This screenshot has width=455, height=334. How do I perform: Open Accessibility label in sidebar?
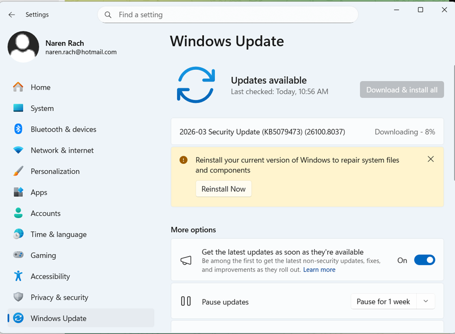(x=50, y=276)
